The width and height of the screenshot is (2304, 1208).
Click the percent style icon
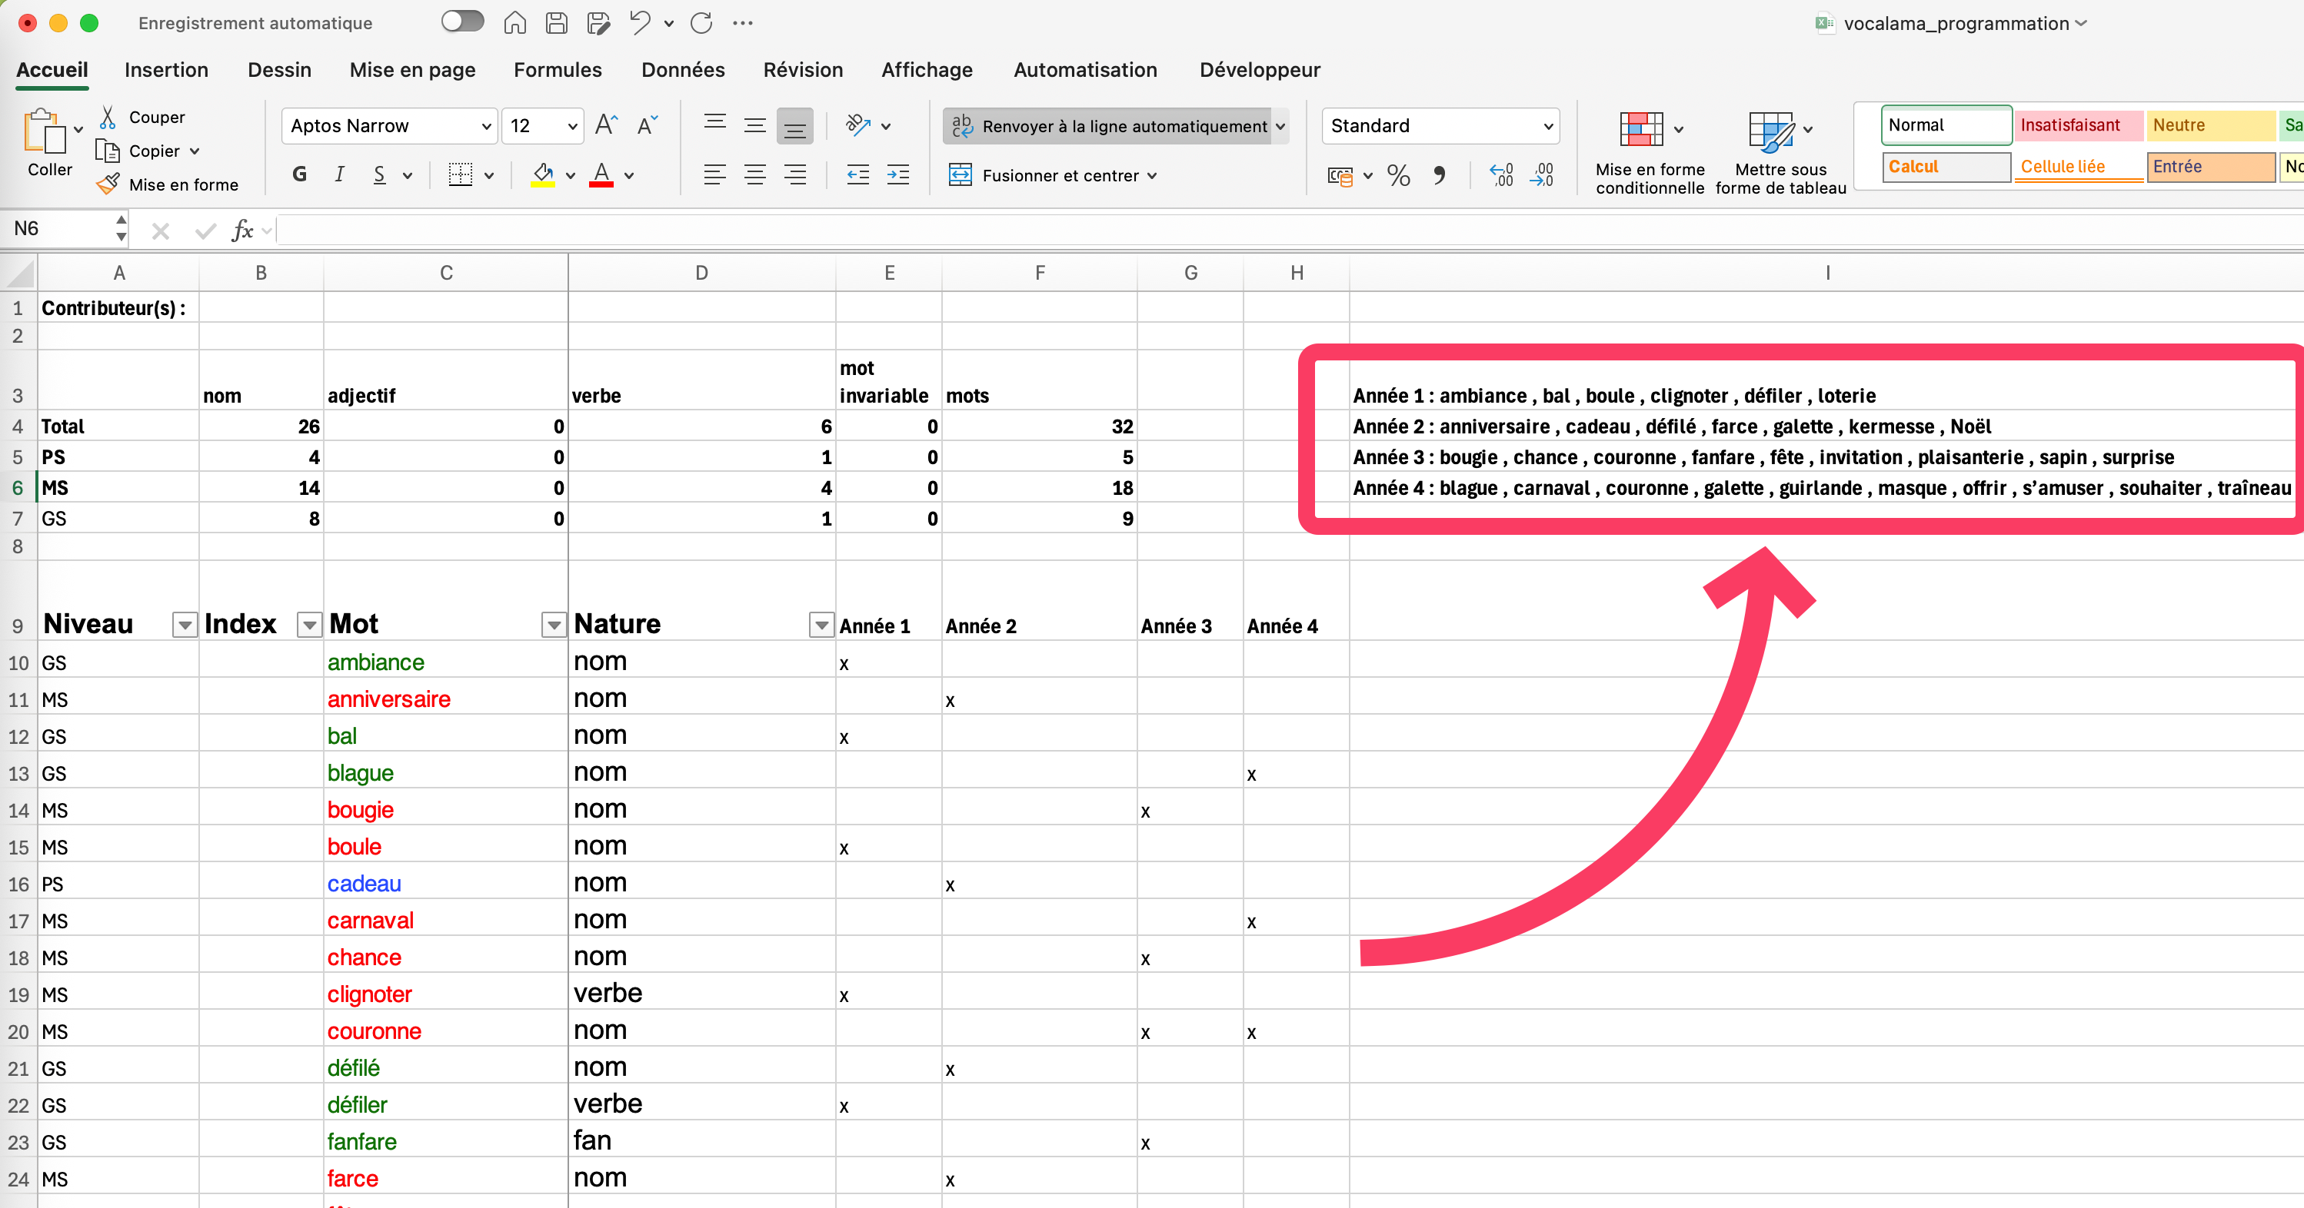click(x=1399, y=175)
